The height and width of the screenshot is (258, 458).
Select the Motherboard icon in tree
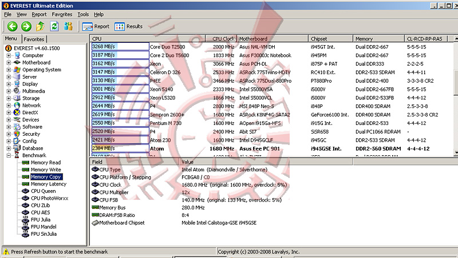pos(17,62)
